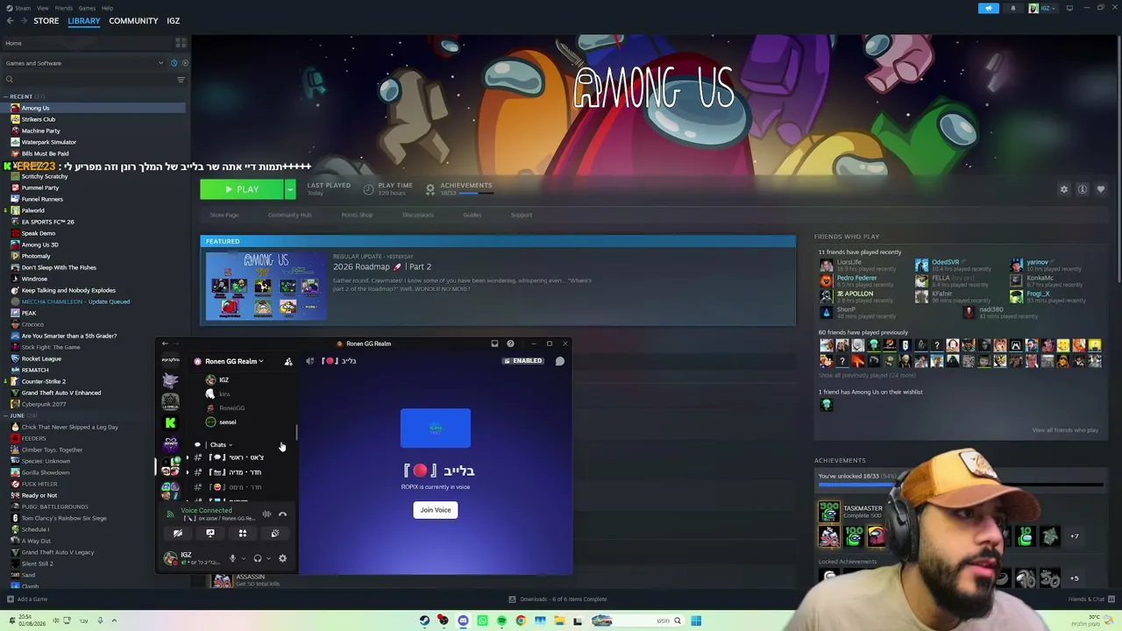
Task: Open Discord from the Windows taskbar
Action: tap(463, 620)
